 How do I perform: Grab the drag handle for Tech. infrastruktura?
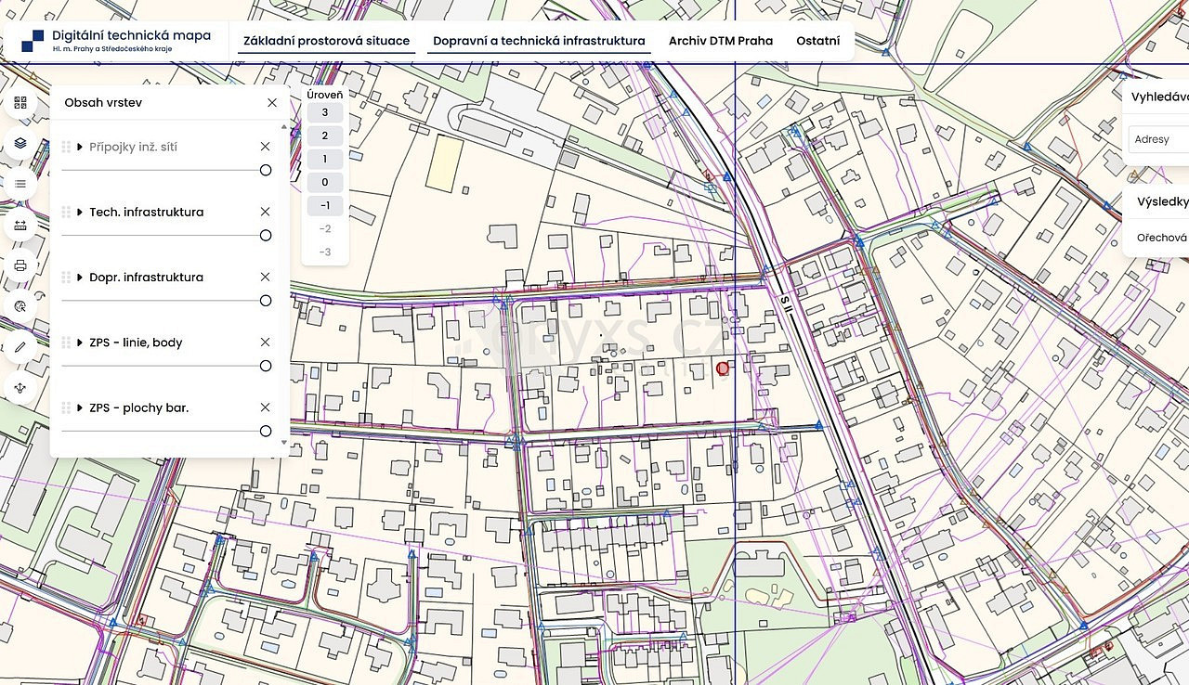click(66, 212)
